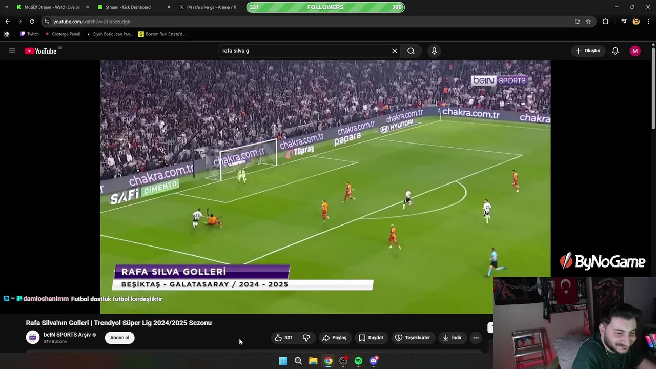Open the M account avatar menu
The image size is (656, 369).
pos(635,51)
